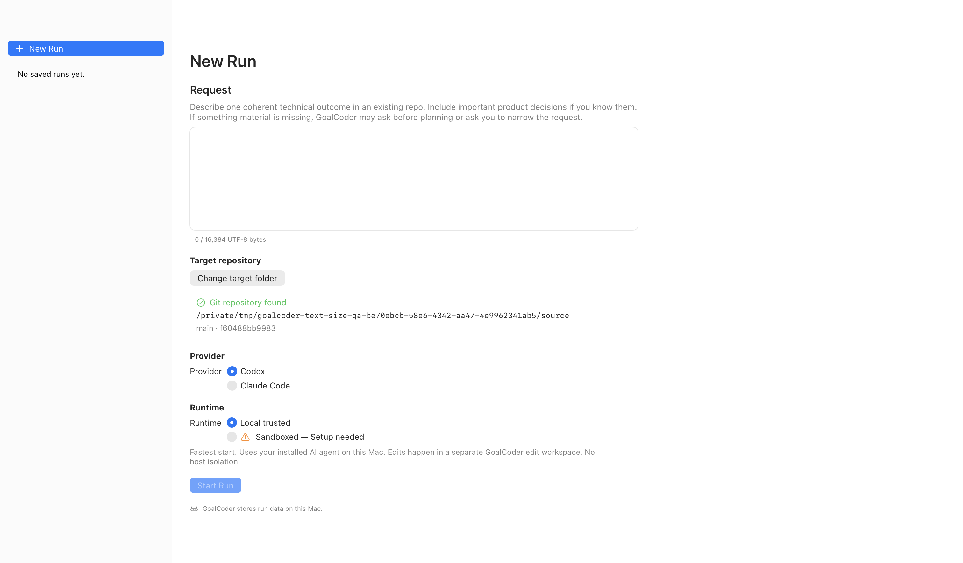Click the Request section heading
Image resolution: width=963 pixels, height=563 pixels.
click(x=210, y=90)
